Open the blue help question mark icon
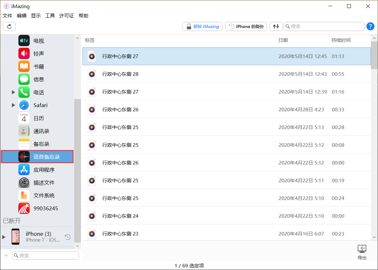Screen dimensions: 378x270 pyautogui.click(x=370, y=26)
